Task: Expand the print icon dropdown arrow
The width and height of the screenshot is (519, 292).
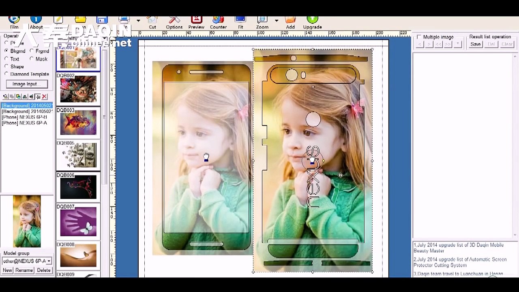Action: point(138,20)
